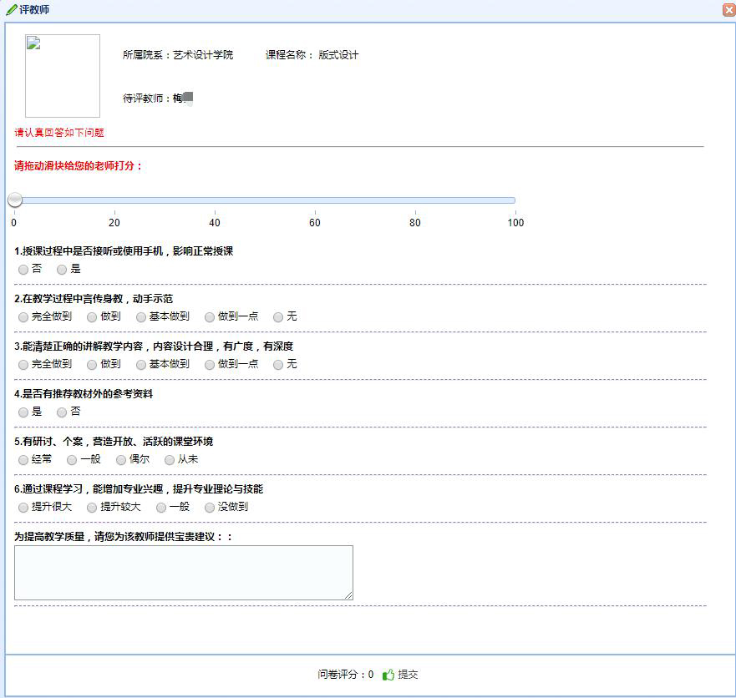This screenshot has width=736, height=698.
Task: Select 是 for question 1 phone use
Action: [62, 270]
